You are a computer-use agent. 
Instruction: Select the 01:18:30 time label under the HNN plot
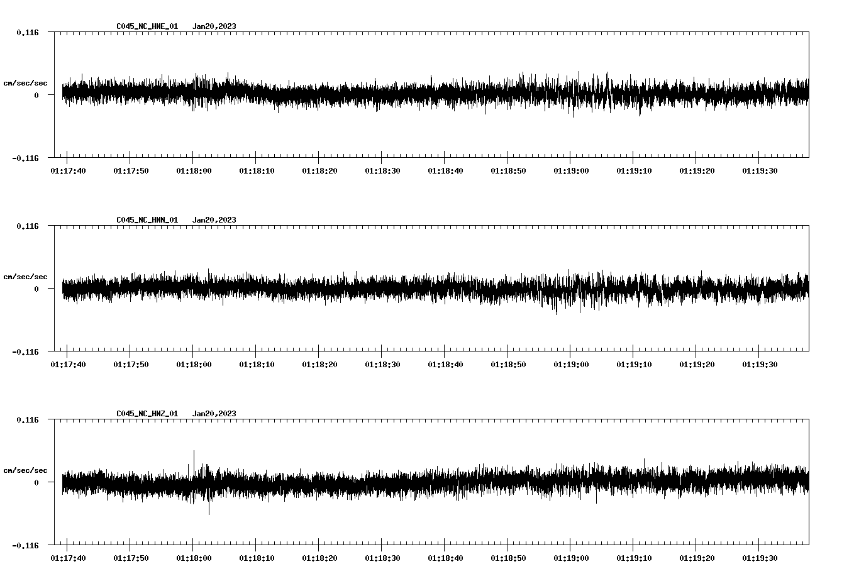pyautogui.click(x=382, y=365)
